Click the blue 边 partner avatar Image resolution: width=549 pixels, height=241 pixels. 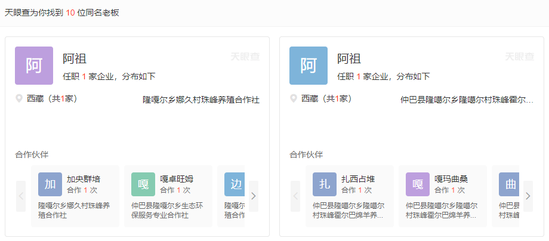click(x=235, y=184)
